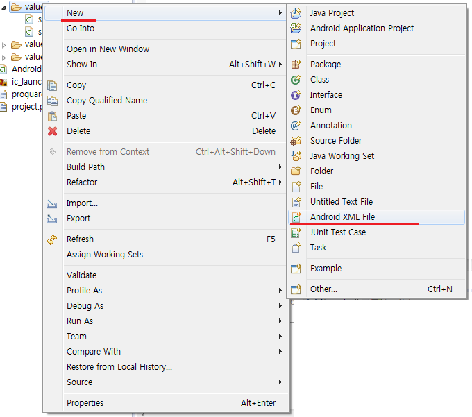Screen dimensions: 472x417
Task: Click the Task icon
Action: click(296, 248)
